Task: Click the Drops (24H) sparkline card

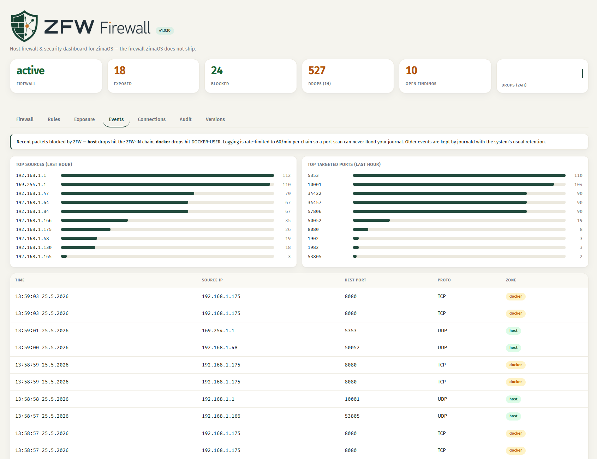Action: pos(542,76)
